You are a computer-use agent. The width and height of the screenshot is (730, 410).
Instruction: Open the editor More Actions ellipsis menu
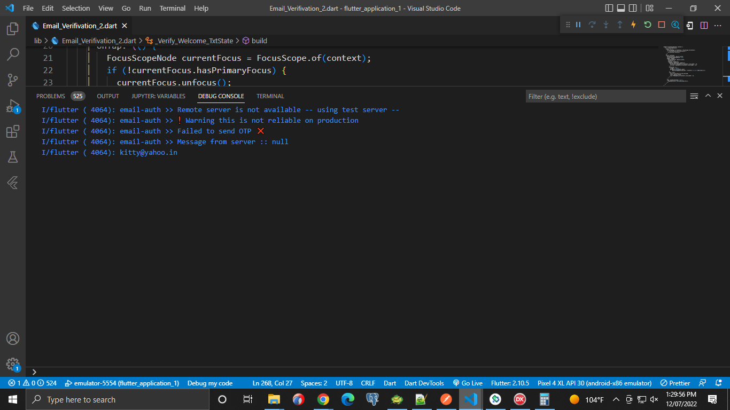point(718,25)
